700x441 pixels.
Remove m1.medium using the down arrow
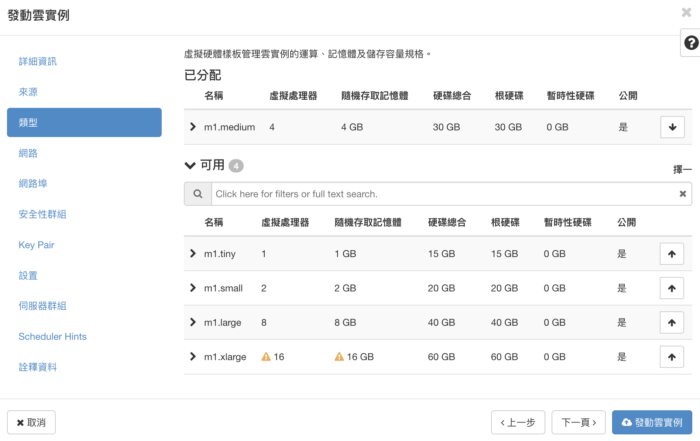pos(672,127)
